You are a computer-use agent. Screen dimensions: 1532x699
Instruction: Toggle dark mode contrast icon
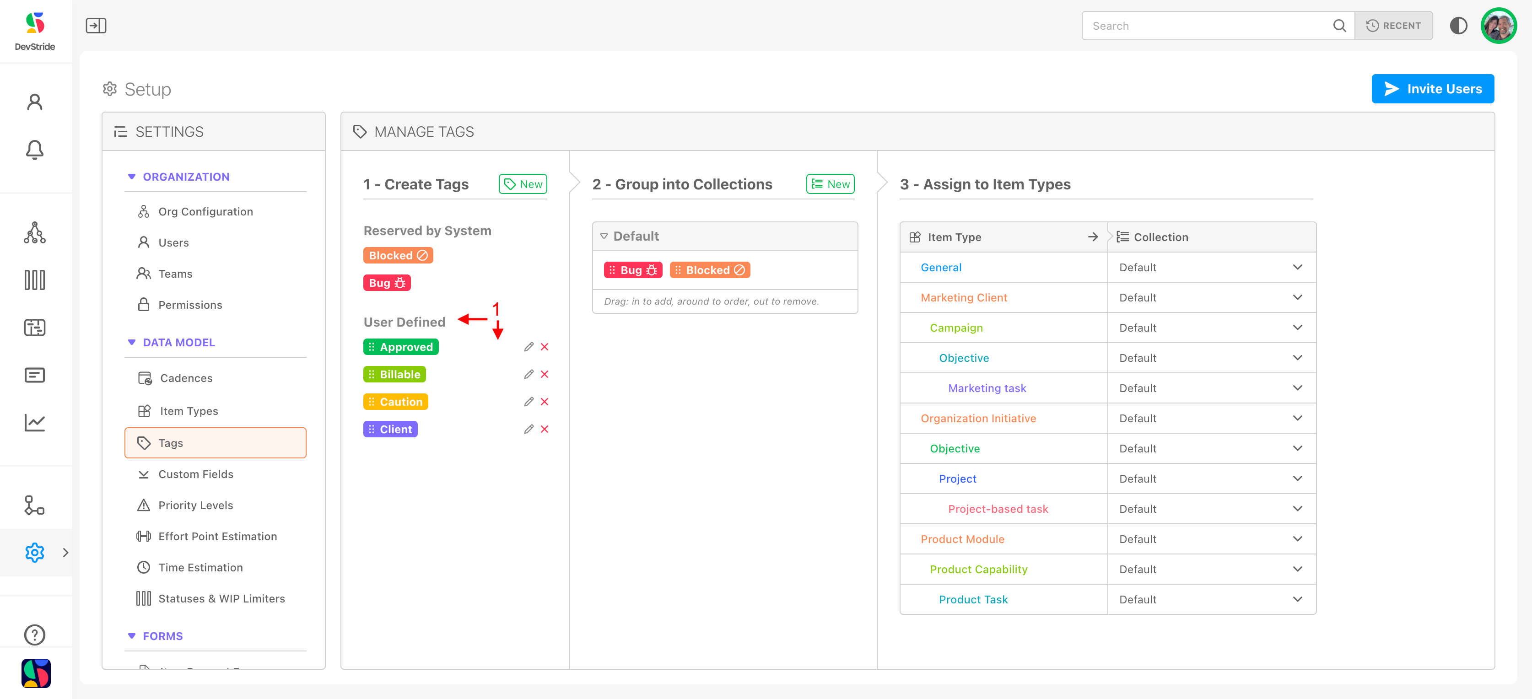pos(1458,26)
